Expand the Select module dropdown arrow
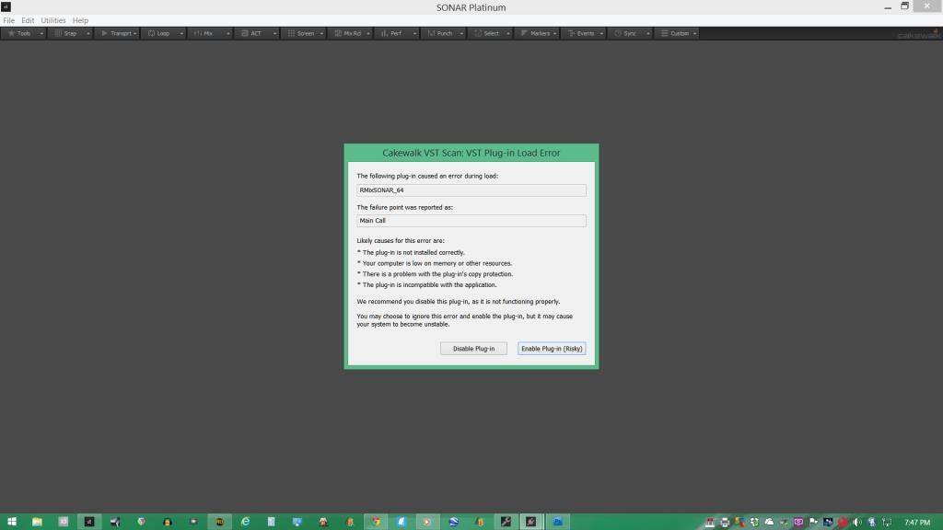 pyautogui.click(x=508, y=33)
